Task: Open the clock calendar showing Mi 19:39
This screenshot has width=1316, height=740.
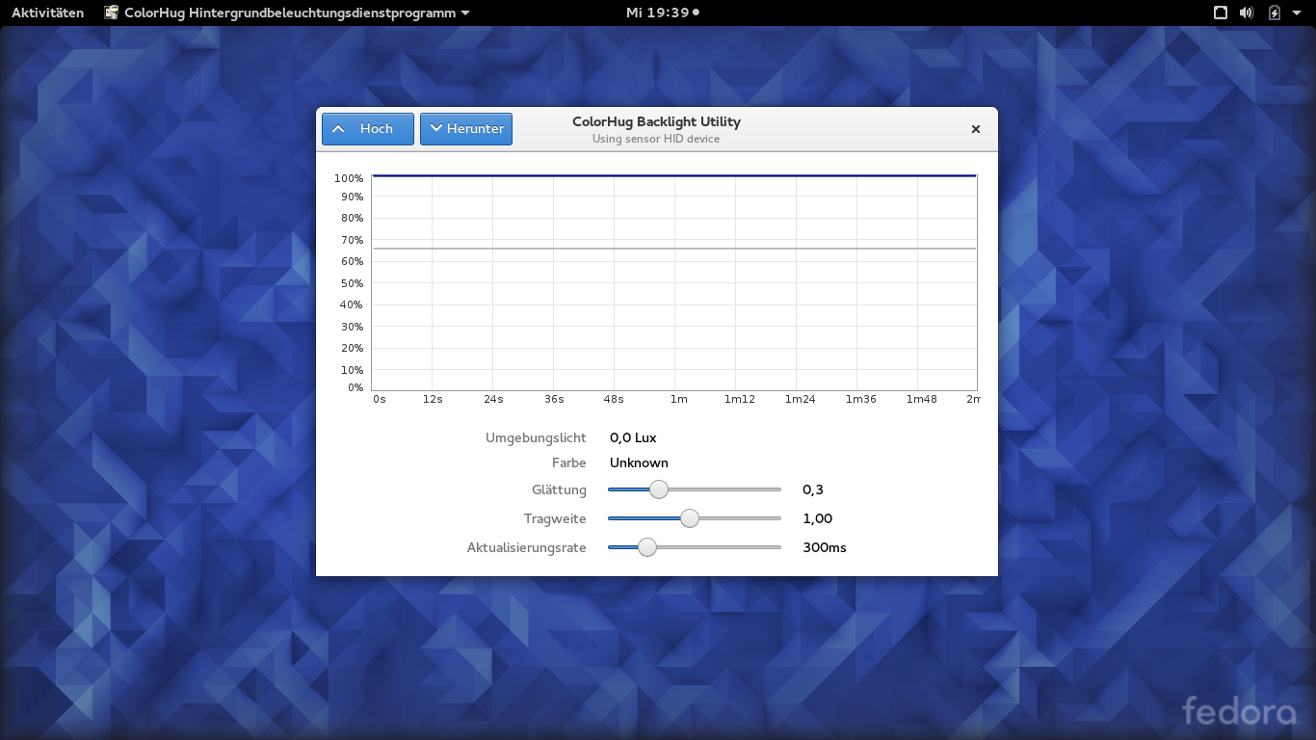Action: coord(663,13)
